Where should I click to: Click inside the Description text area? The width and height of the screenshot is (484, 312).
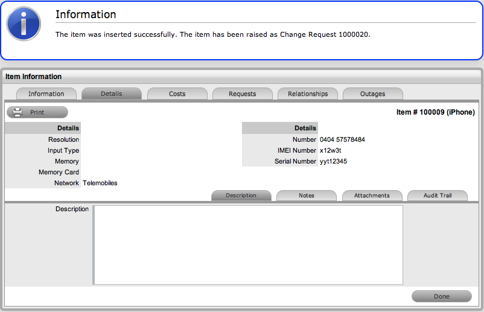248,245
